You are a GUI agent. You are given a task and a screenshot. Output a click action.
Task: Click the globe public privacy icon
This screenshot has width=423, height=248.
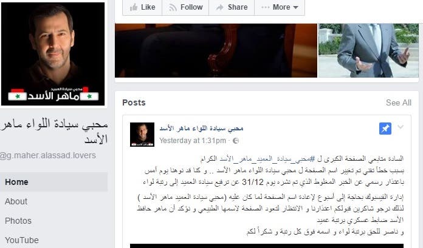coord(236,141)
